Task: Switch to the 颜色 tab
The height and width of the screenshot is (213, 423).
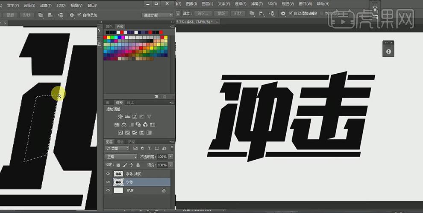Action: tap(109, 26)
